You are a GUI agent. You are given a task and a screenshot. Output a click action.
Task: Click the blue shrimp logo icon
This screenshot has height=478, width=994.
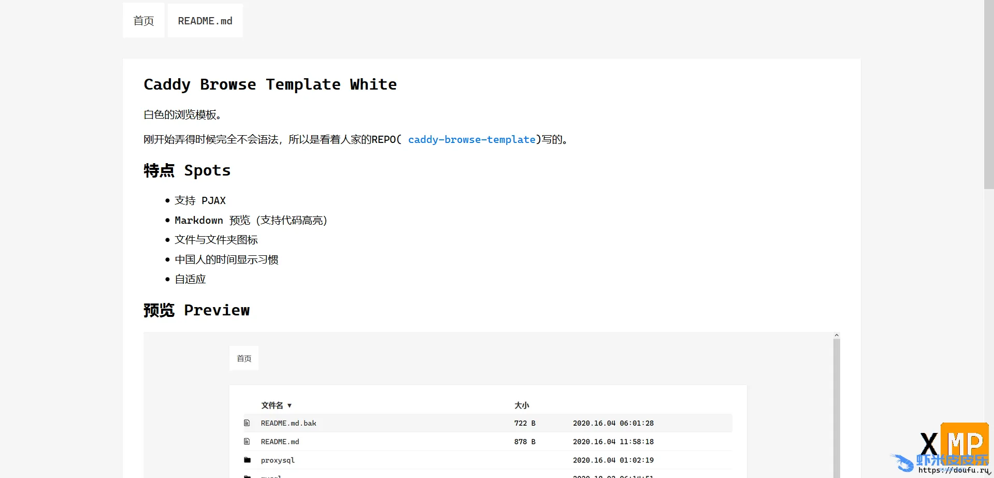tap(902, 462)
